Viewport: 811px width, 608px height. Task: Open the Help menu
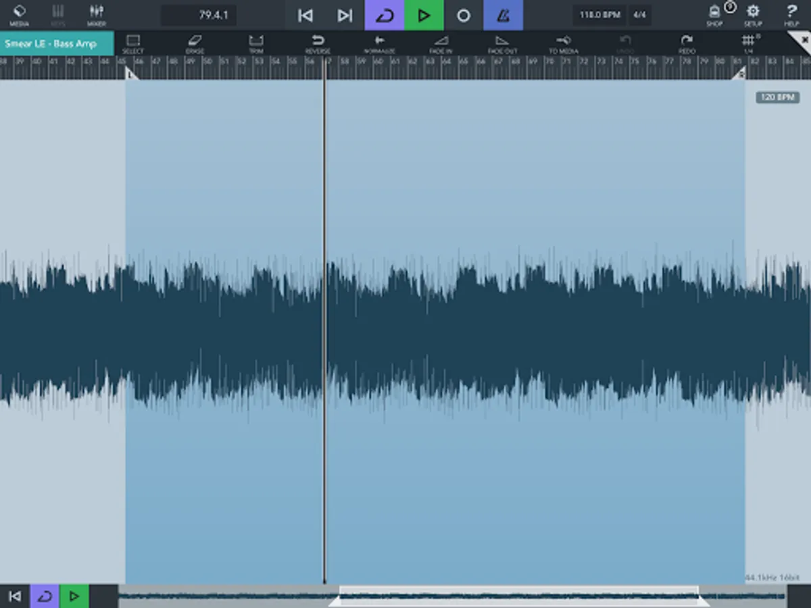[x=791, y=15]
